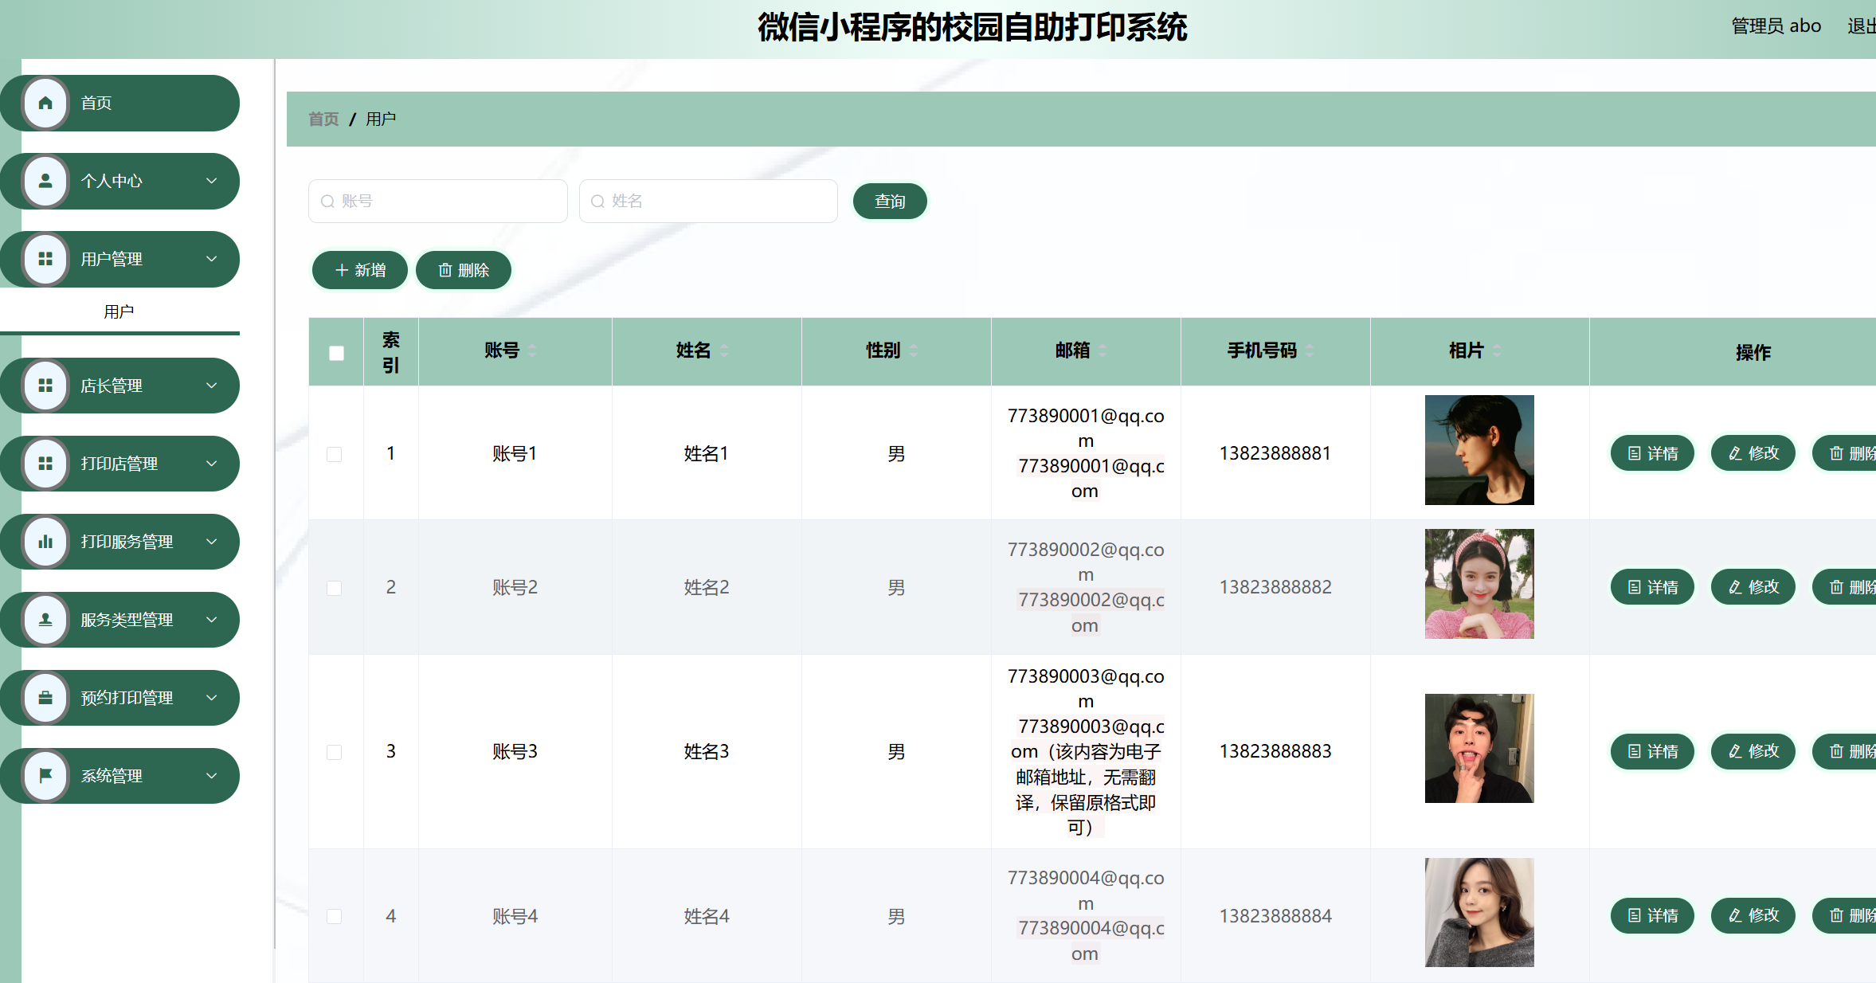The width and height of the screenshot is (1876, 983).
Task: Click 新增 to add new user
Action: point(359,269)
